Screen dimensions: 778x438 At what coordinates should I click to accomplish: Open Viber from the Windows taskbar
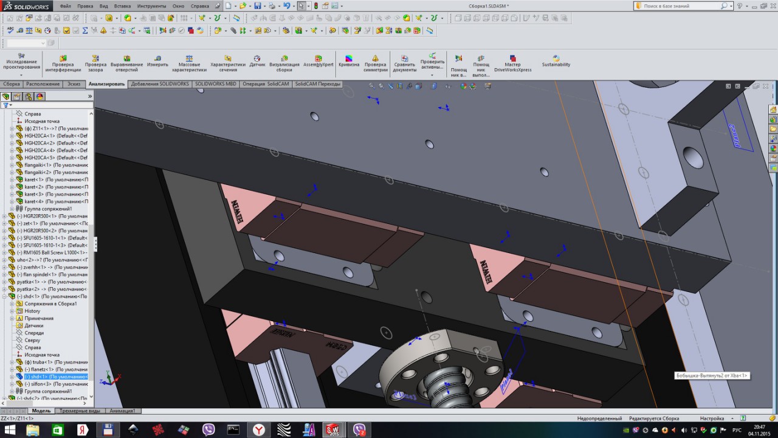pyautogui.click(x=208, y=429)
